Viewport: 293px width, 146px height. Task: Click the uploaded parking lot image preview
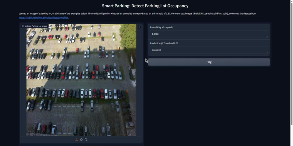[81, 80]
